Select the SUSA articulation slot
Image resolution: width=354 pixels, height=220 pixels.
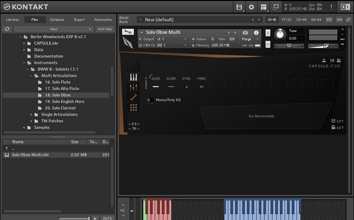pyautogui.click(x=156, y=83)
